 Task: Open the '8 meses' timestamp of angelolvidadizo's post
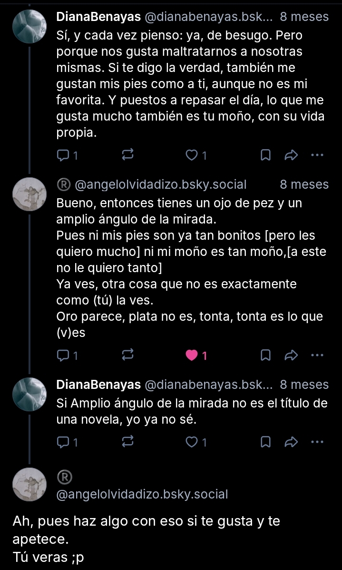coord(304,184)
